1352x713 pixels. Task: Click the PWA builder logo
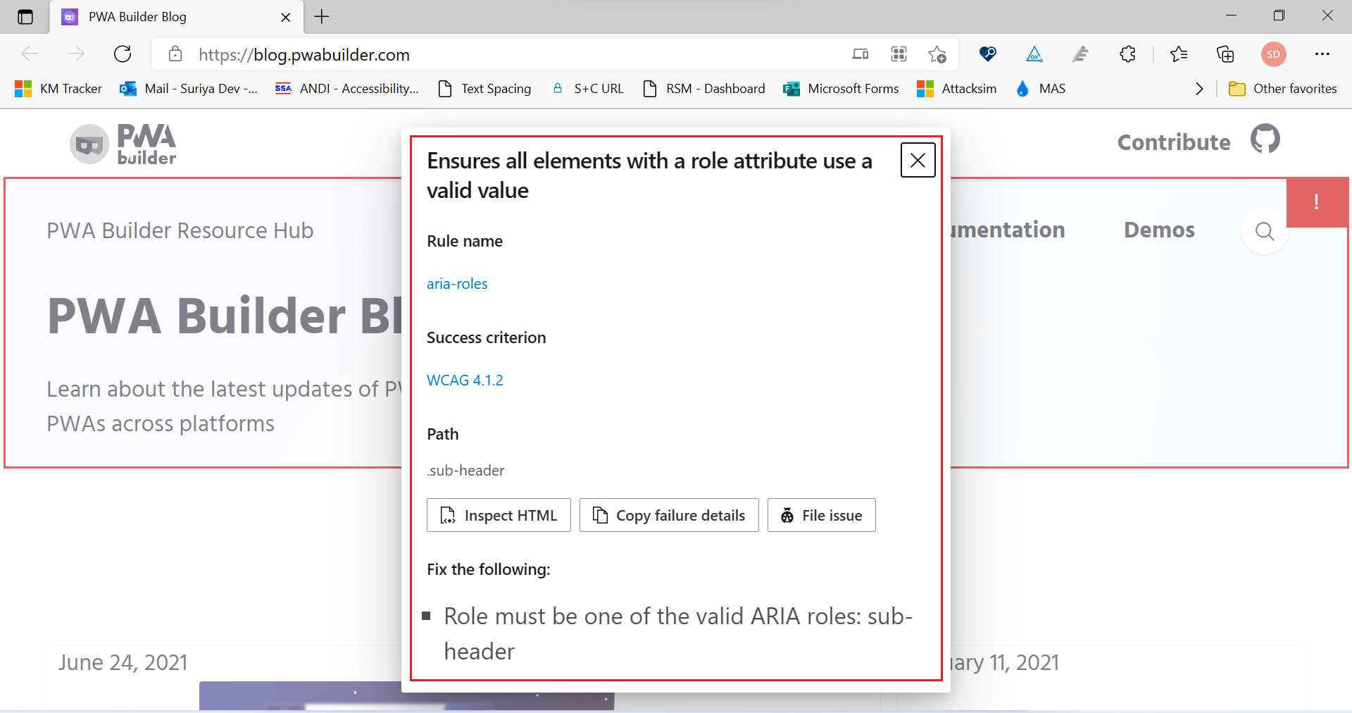tap(122, 144)
